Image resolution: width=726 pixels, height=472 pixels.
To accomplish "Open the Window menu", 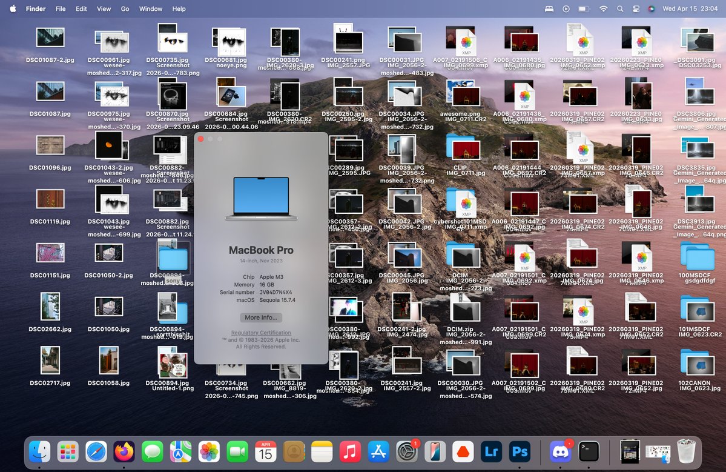I will (x=151, y=9).
